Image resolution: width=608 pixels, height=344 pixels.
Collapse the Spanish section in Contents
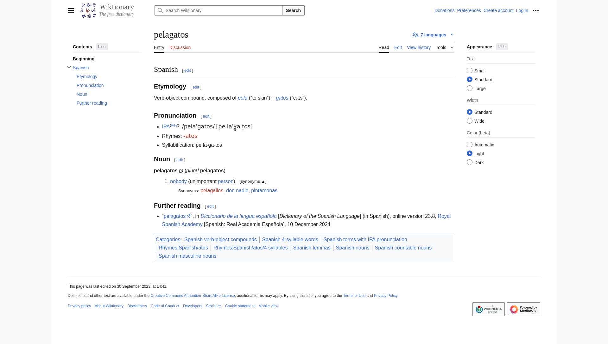click(69, 67)
